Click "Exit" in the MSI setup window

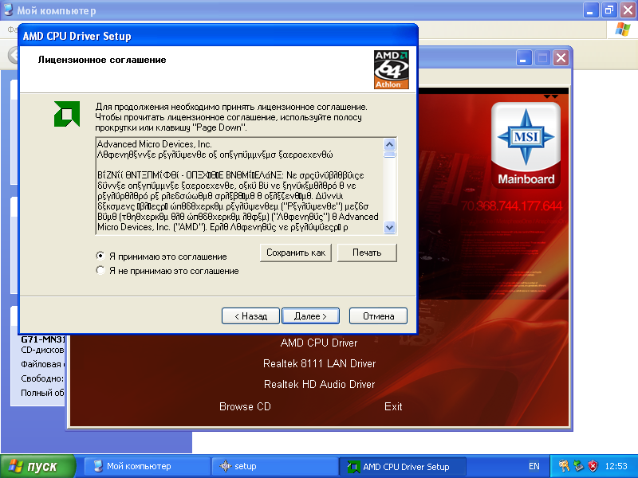(x=393, y=406)
